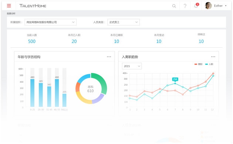Click the blue donut chart segment
Image resolution: width=233 pixels, height=144 pixels.
84,78
